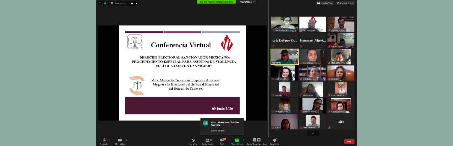Click Pause/Stop Recording in bottom toolbar
Viewport: 453px width, 146px height.
(x=256, y=141)
